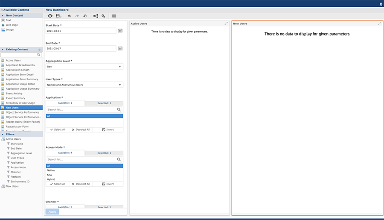Viewport: 384px width, 220px height.
Task: Click Select All under Access Mode list
Action: [x=58, y=184]
